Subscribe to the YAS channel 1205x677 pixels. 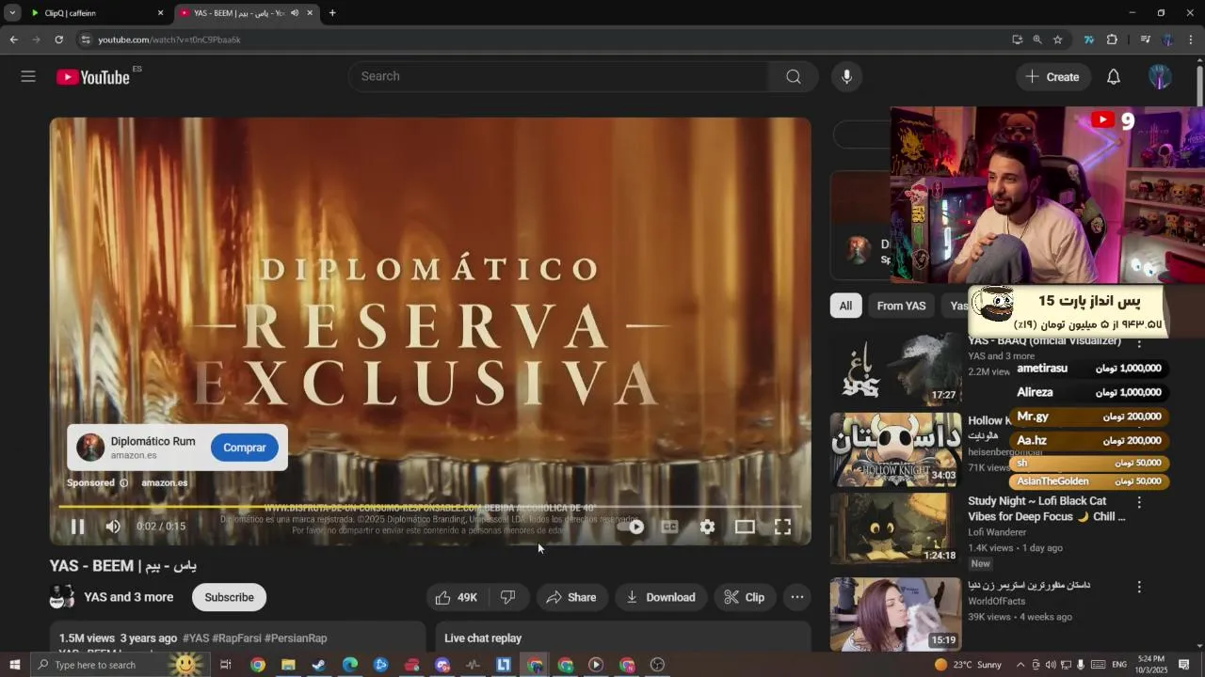click(229, 597)
